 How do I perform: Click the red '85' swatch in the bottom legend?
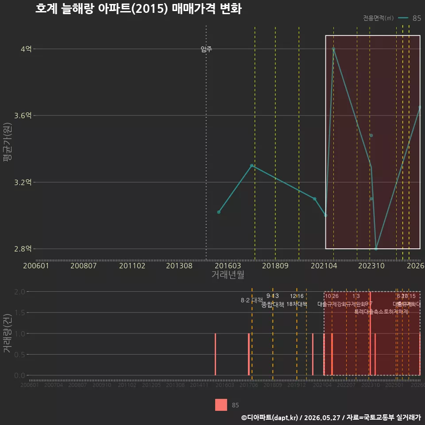(221, 405)
